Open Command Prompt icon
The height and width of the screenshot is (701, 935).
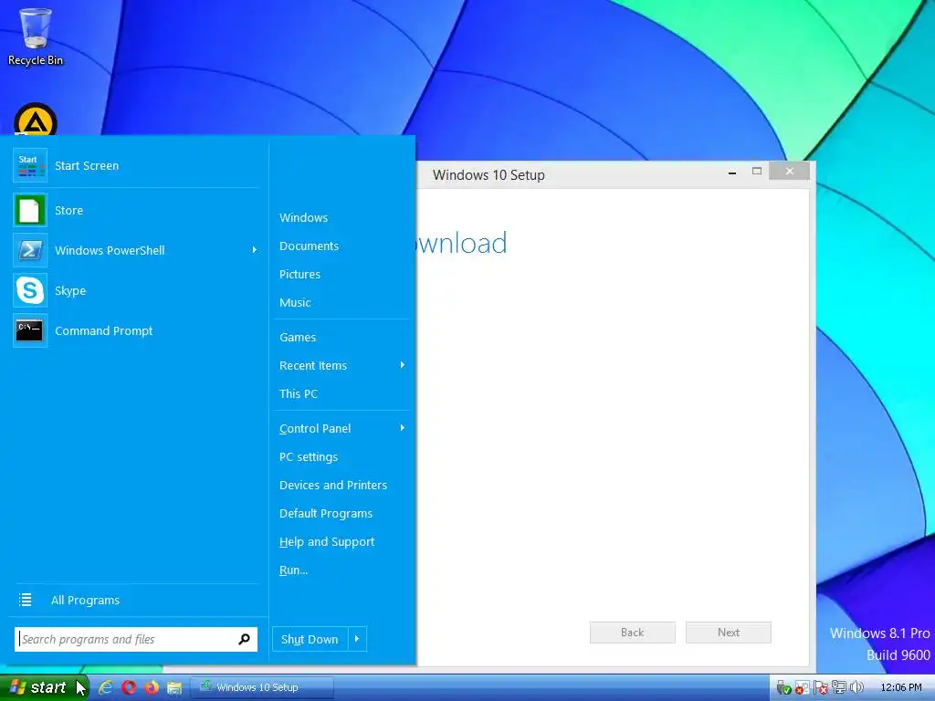click(30, 330)
